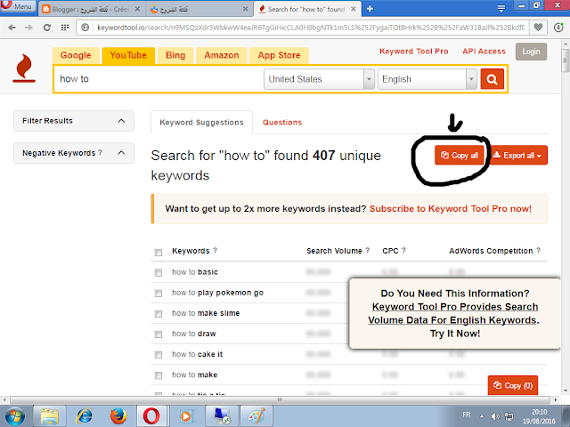This screenshot has width=570, height=427.
Task: Click the help icon next to CPC
Action: [x=403, y=250]
